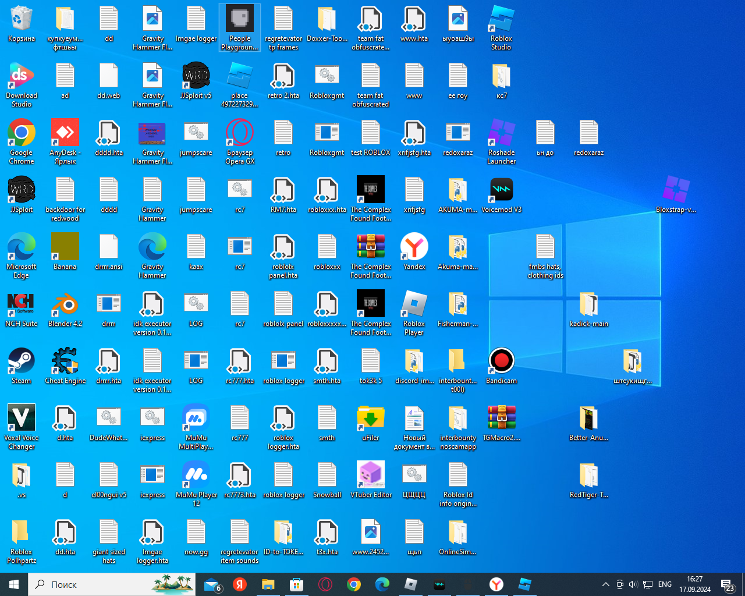Open the notification center with 23 alerts
The width and height of the screenshot is (745, 596).
[x=728, y=584]
